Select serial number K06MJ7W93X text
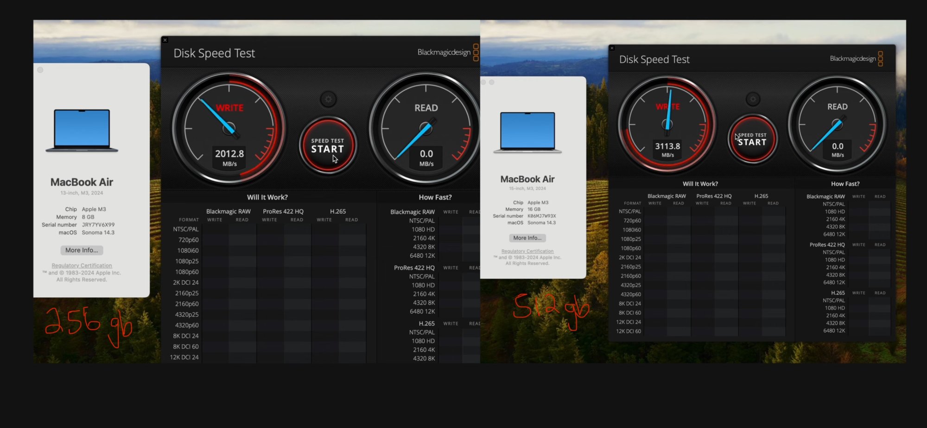 tap(541, 216)
